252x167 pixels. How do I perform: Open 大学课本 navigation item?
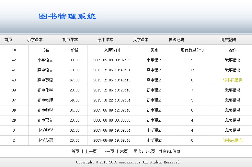point(141,40)
